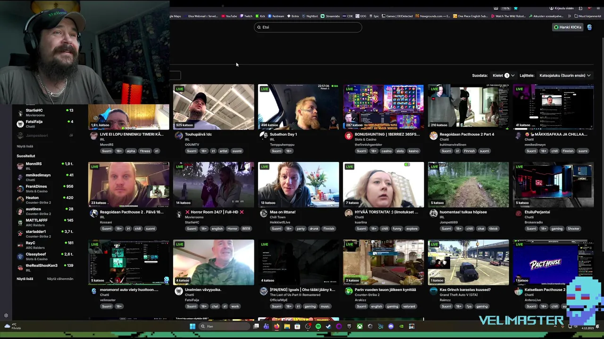This screenshot has width=604, height=339.
Task: Filter by casino tag on BONUSHUNTING stream
Action: click(x=386, y=151)
